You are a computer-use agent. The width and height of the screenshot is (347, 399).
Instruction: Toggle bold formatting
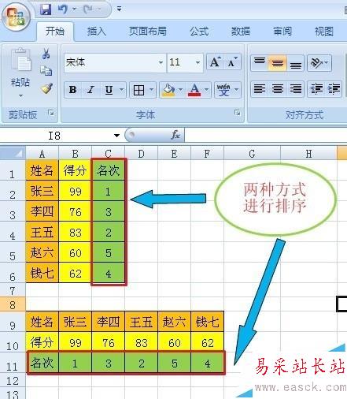tap(73, 90)
